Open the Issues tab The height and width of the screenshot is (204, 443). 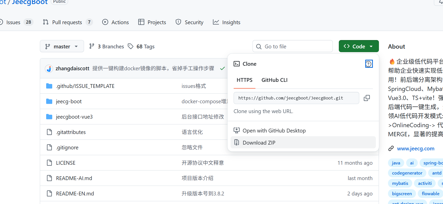point(17,22)
